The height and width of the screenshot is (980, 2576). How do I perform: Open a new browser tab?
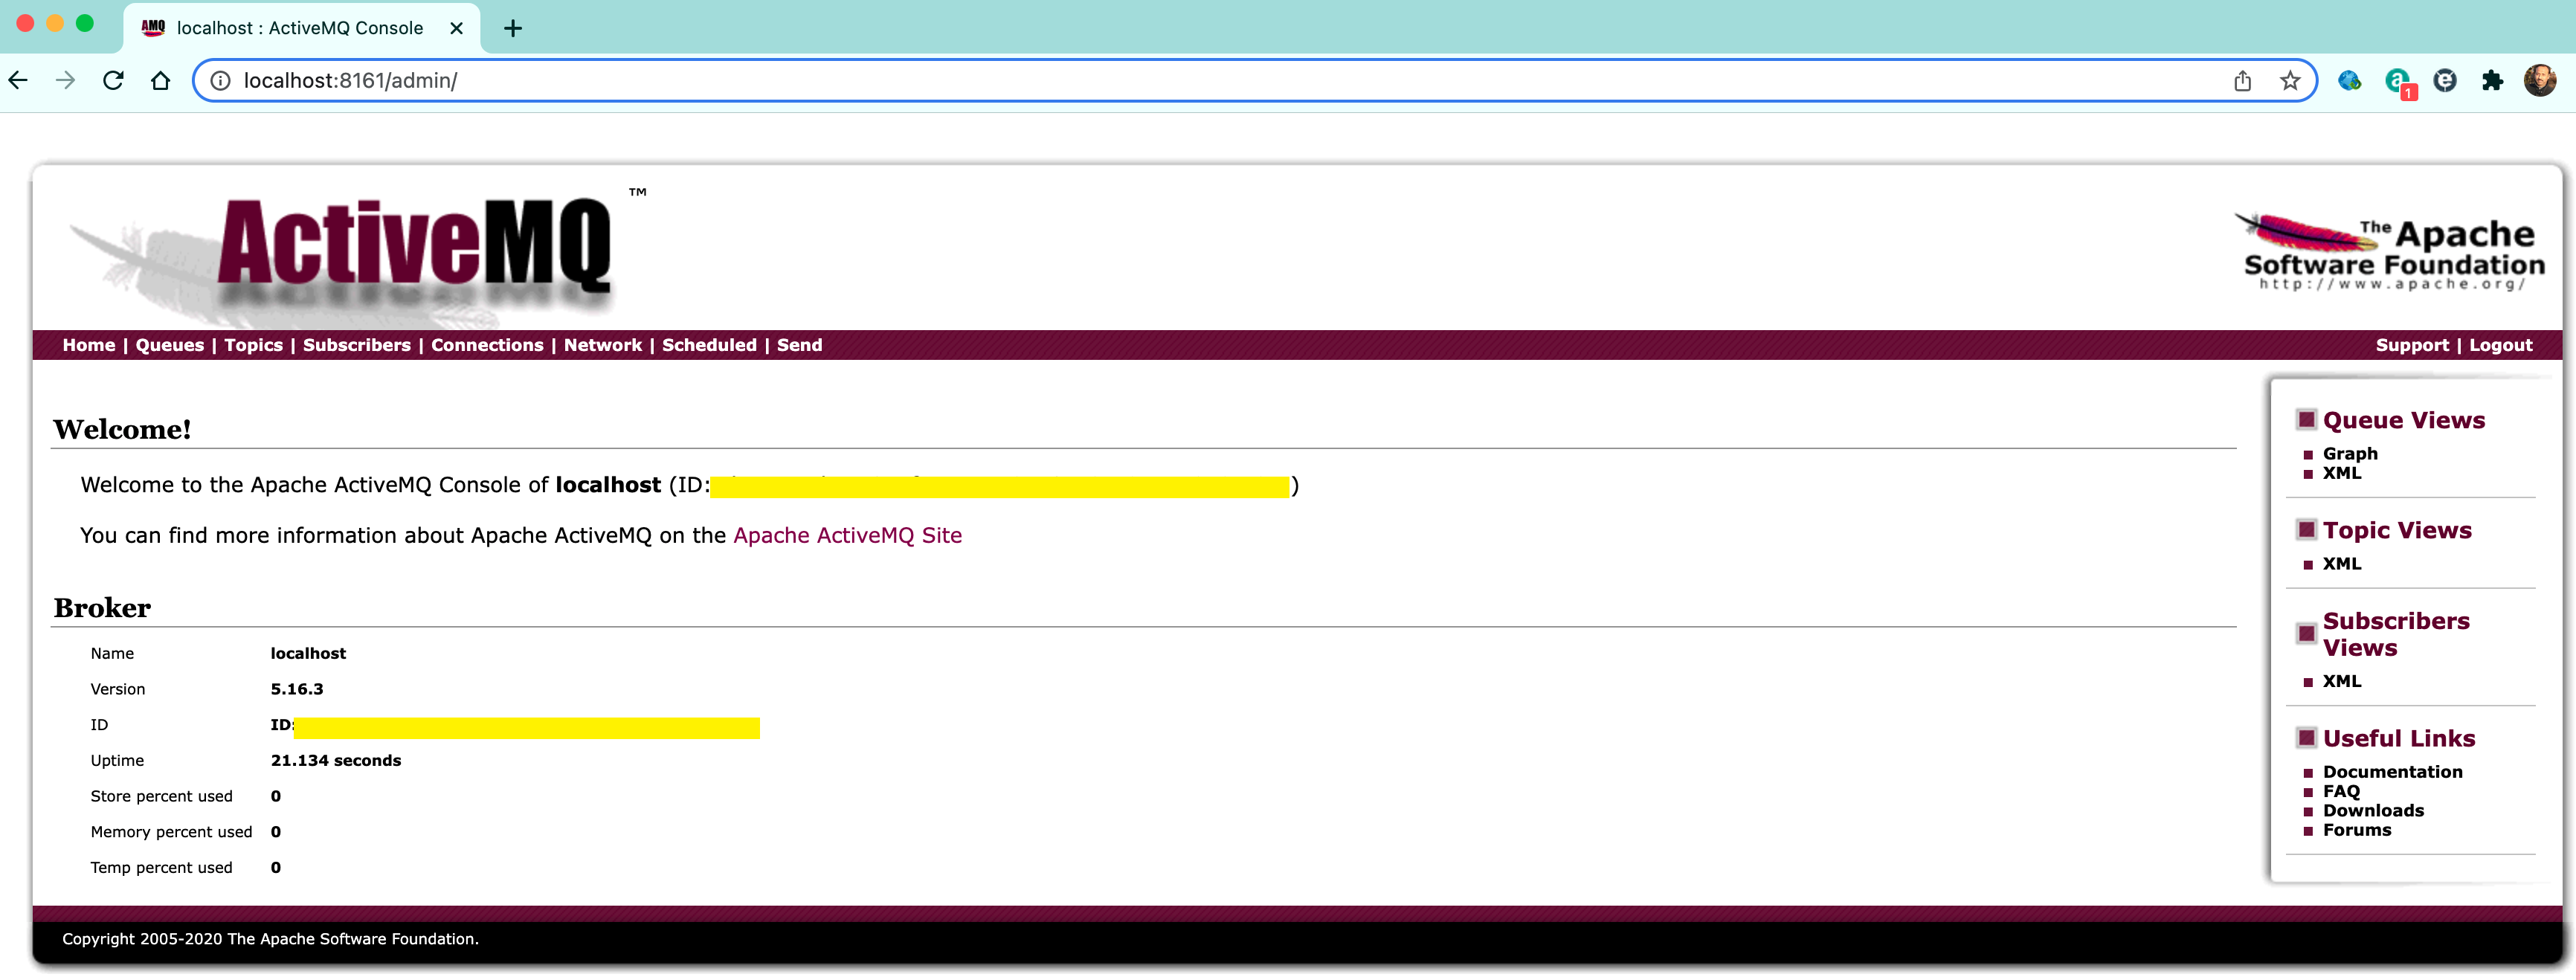(x=513, y=28)
